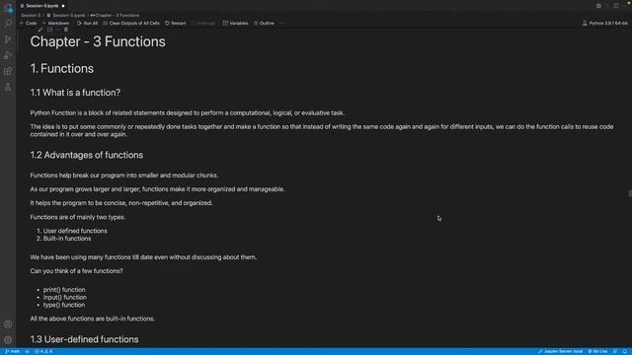Switch to the Session-3.ipynb tab
632x355 pixels.
(41, 6)
